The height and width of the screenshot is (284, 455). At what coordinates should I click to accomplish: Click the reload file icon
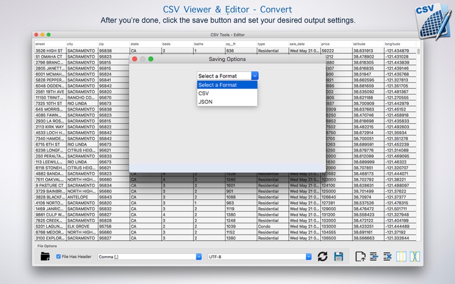pyautogui.click(x=322, y=257)
